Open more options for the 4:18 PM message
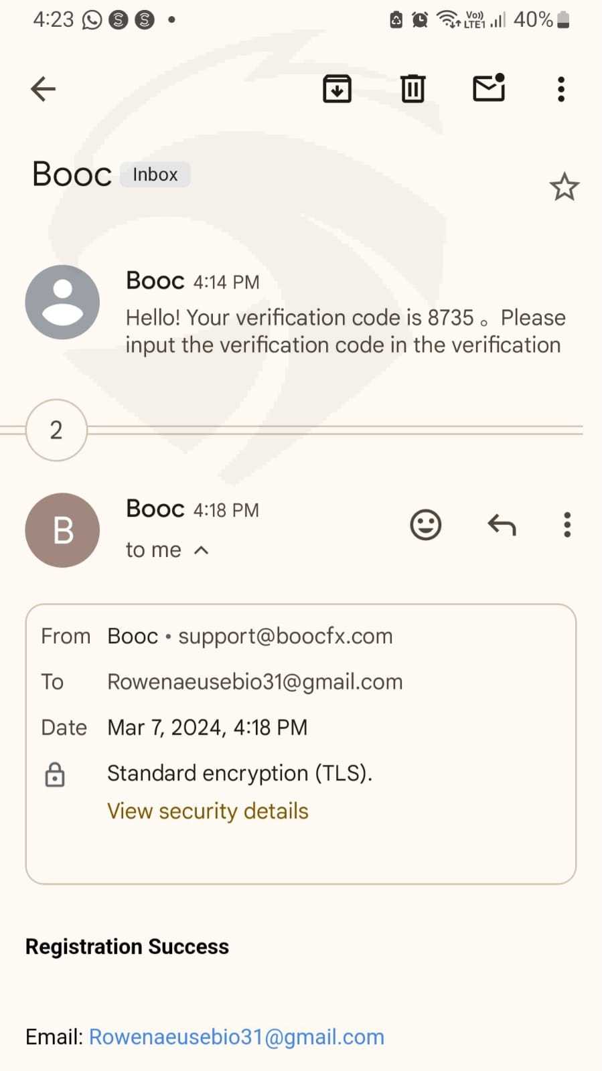Image resolution: width=602 pixels, height=1071 pixels. [567, 525]
